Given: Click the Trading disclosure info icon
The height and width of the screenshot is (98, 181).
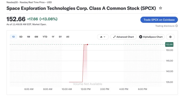Looking at the screenshot, I should [x=177, y=26].
